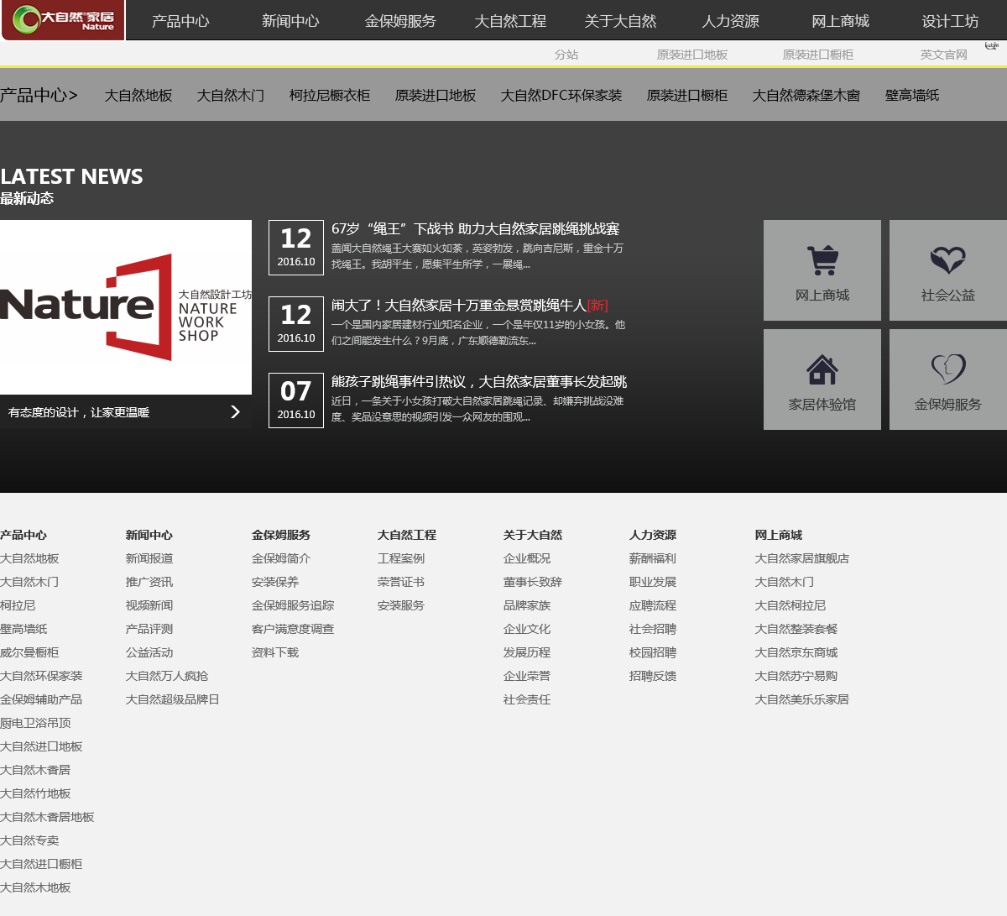1007x916 pixels.
Task: Click footer link 威尔曼橱柜
Action: tap(29, 652)
